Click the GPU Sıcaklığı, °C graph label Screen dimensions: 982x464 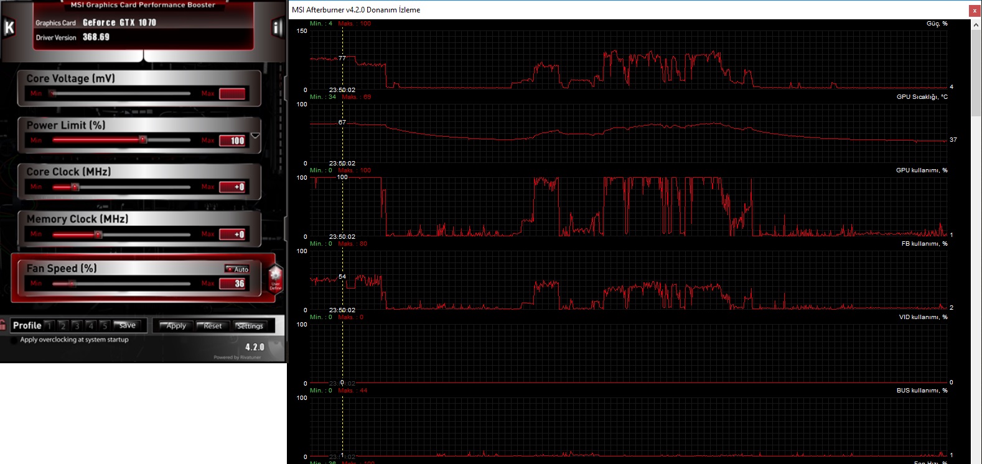point(922,97)
